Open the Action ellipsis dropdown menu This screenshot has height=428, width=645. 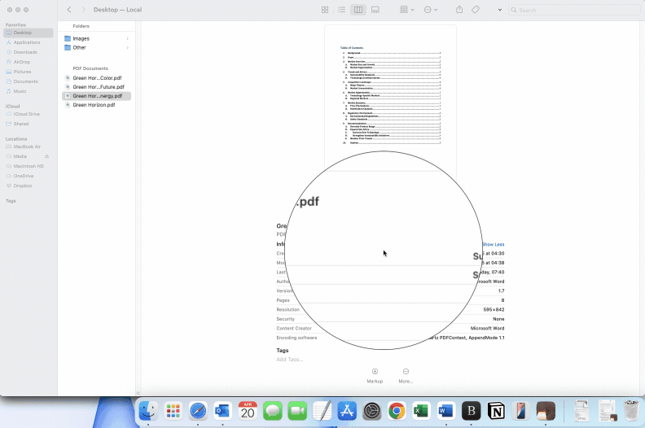(431, 10)
